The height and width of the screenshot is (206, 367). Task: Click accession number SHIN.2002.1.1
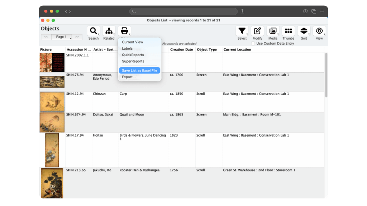[x=77, y=55]
